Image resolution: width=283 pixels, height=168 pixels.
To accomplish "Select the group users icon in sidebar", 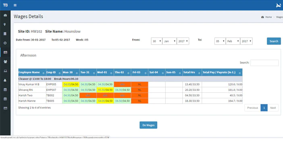I will (5, 61).
